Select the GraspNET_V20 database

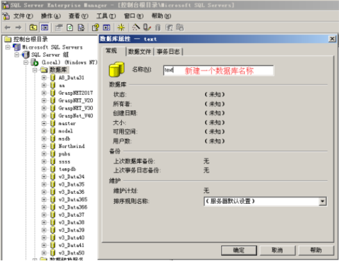[76, 101]
